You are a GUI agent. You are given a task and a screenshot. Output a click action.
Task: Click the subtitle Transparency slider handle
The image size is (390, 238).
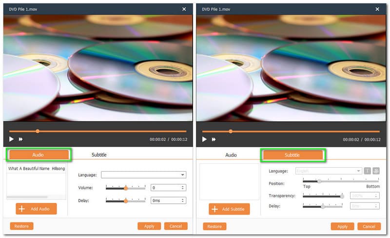(342, 196)
